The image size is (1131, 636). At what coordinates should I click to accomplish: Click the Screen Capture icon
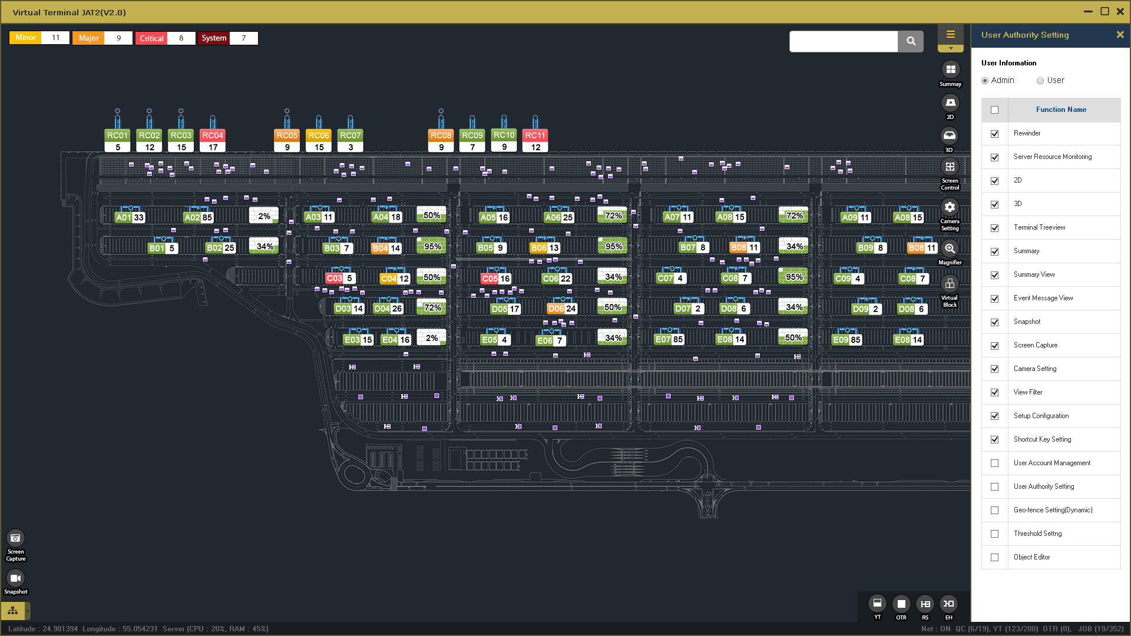point(15,538)
